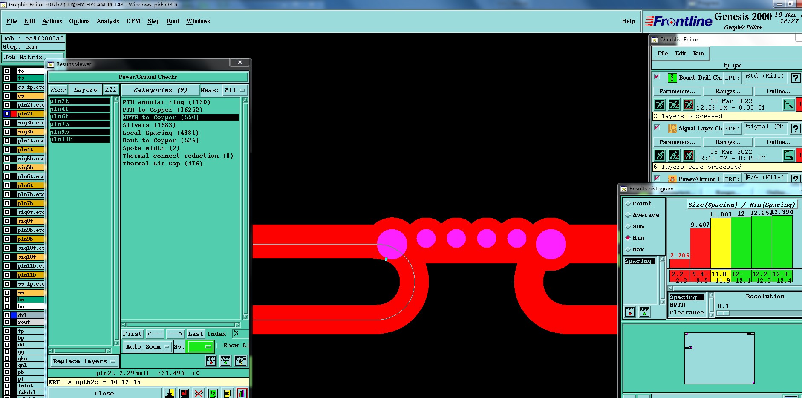Viewport: 802px width, 398px height.
Task: Click Board-Drill red-outlined runner icon
Action: click(689, 104)
